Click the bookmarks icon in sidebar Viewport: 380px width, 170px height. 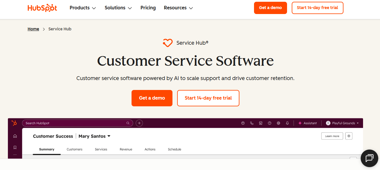[15, 148]
